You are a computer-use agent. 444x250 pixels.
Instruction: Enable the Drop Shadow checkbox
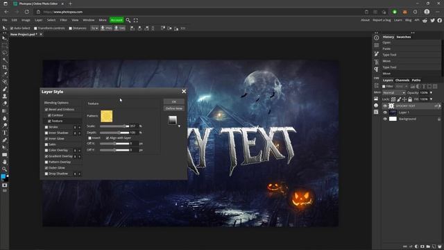tap(46, 174)
